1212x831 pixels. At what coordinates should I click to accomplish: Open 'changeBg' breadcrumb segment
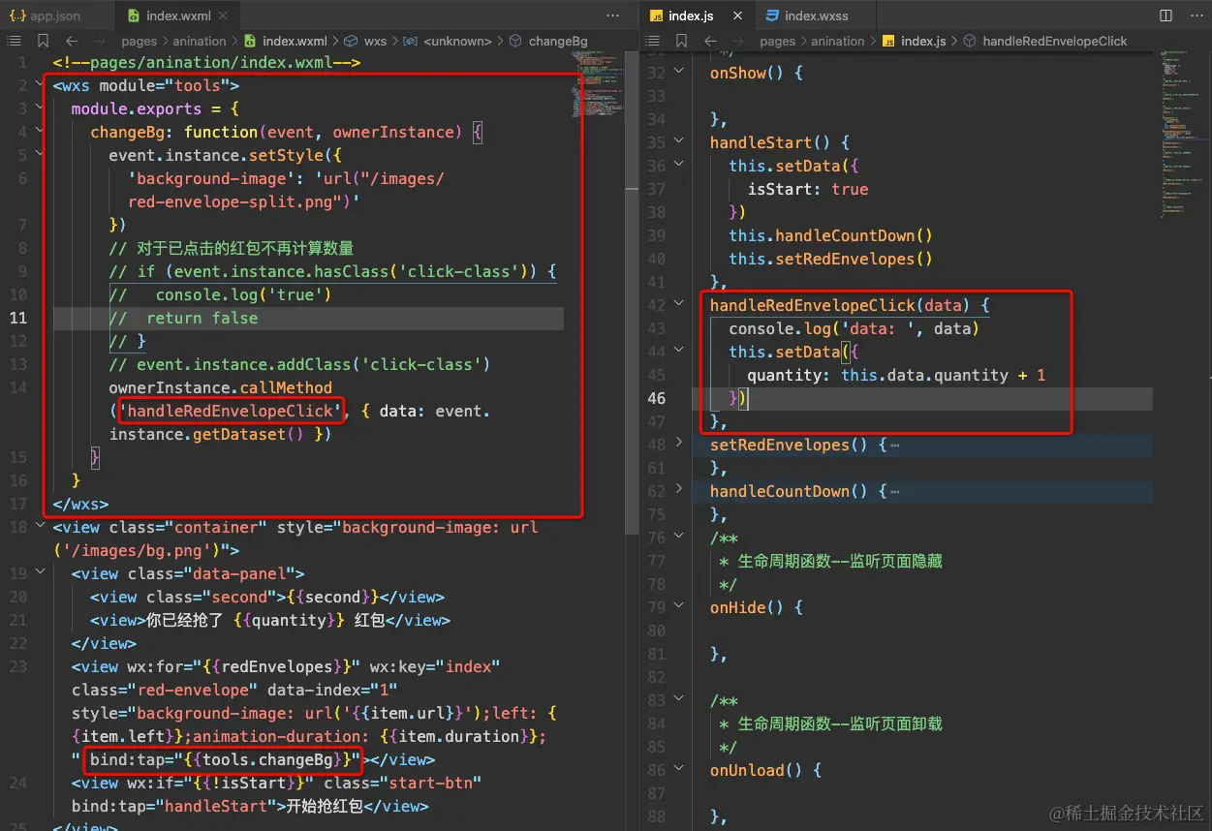coord(558,41)
